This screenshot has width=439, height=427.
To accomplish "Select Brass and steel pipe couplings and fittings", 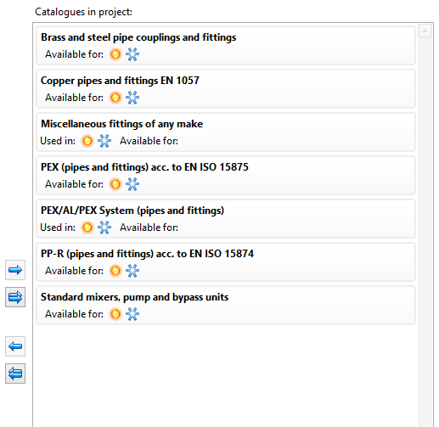I will tap(226, 46).
